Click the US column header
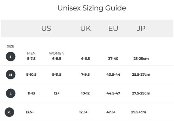This screenshot has width=174, height=121. tap(46, 29)
